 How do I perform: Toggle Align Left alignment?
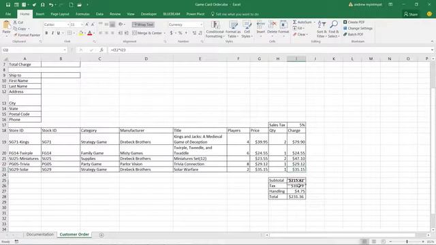coord(100,33)
